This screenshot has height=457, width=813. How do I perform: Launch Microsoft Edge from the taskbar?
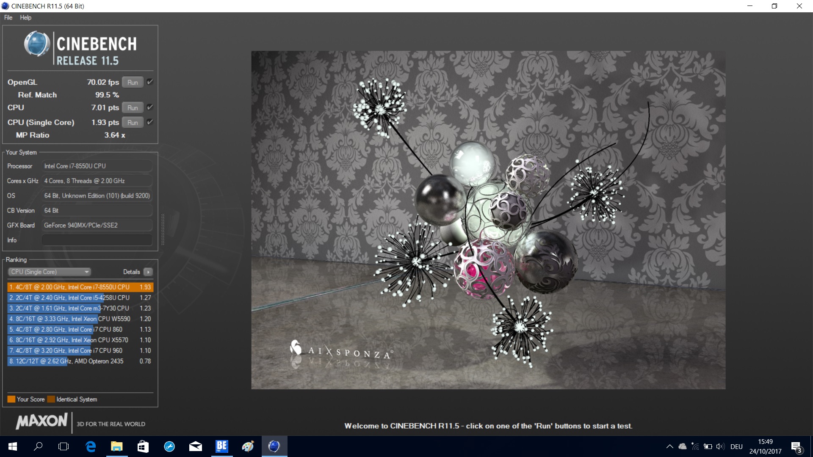pyautogui.click(x=91, y=446)
